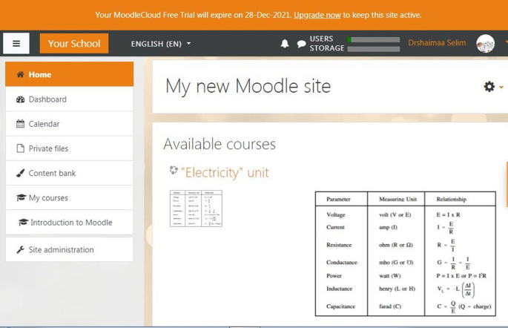Open Calendar from the sidebar
Image resolution: width=508 pixels, height=328 pixels.
pyautogui.click(x=69, y=124)
